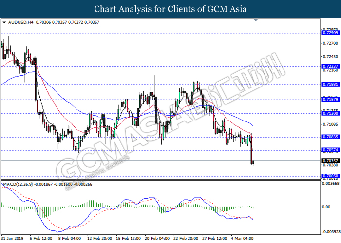Select the 0.72237 price level label

[x=330, y=66]
